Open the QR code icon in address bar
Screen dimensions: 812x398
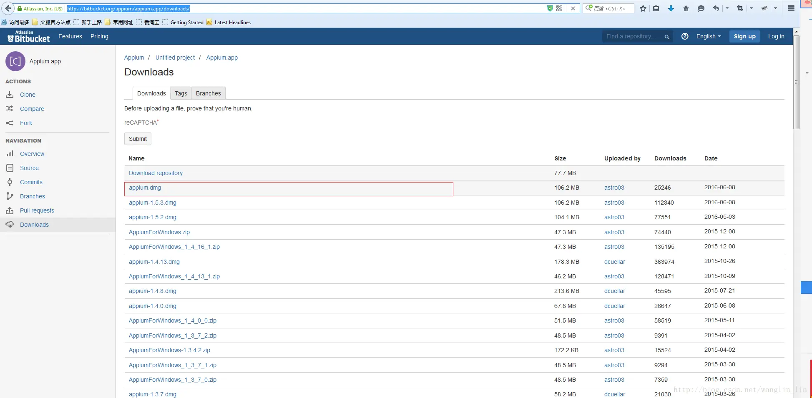click(559, 8)
